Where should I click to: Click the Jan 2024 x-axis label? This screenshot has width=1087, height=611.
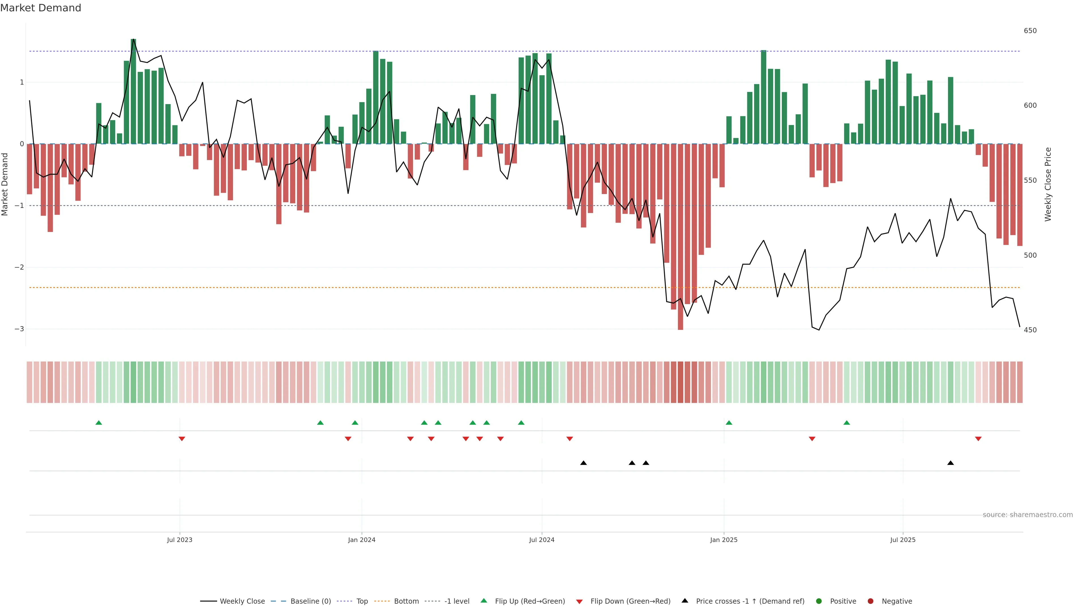tap(362, 540)
